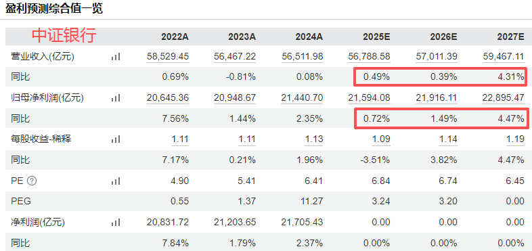Click the PE help question mark icon
This screenshot has height=251, width=532.
pyautogui.click(x=32, y=181)
